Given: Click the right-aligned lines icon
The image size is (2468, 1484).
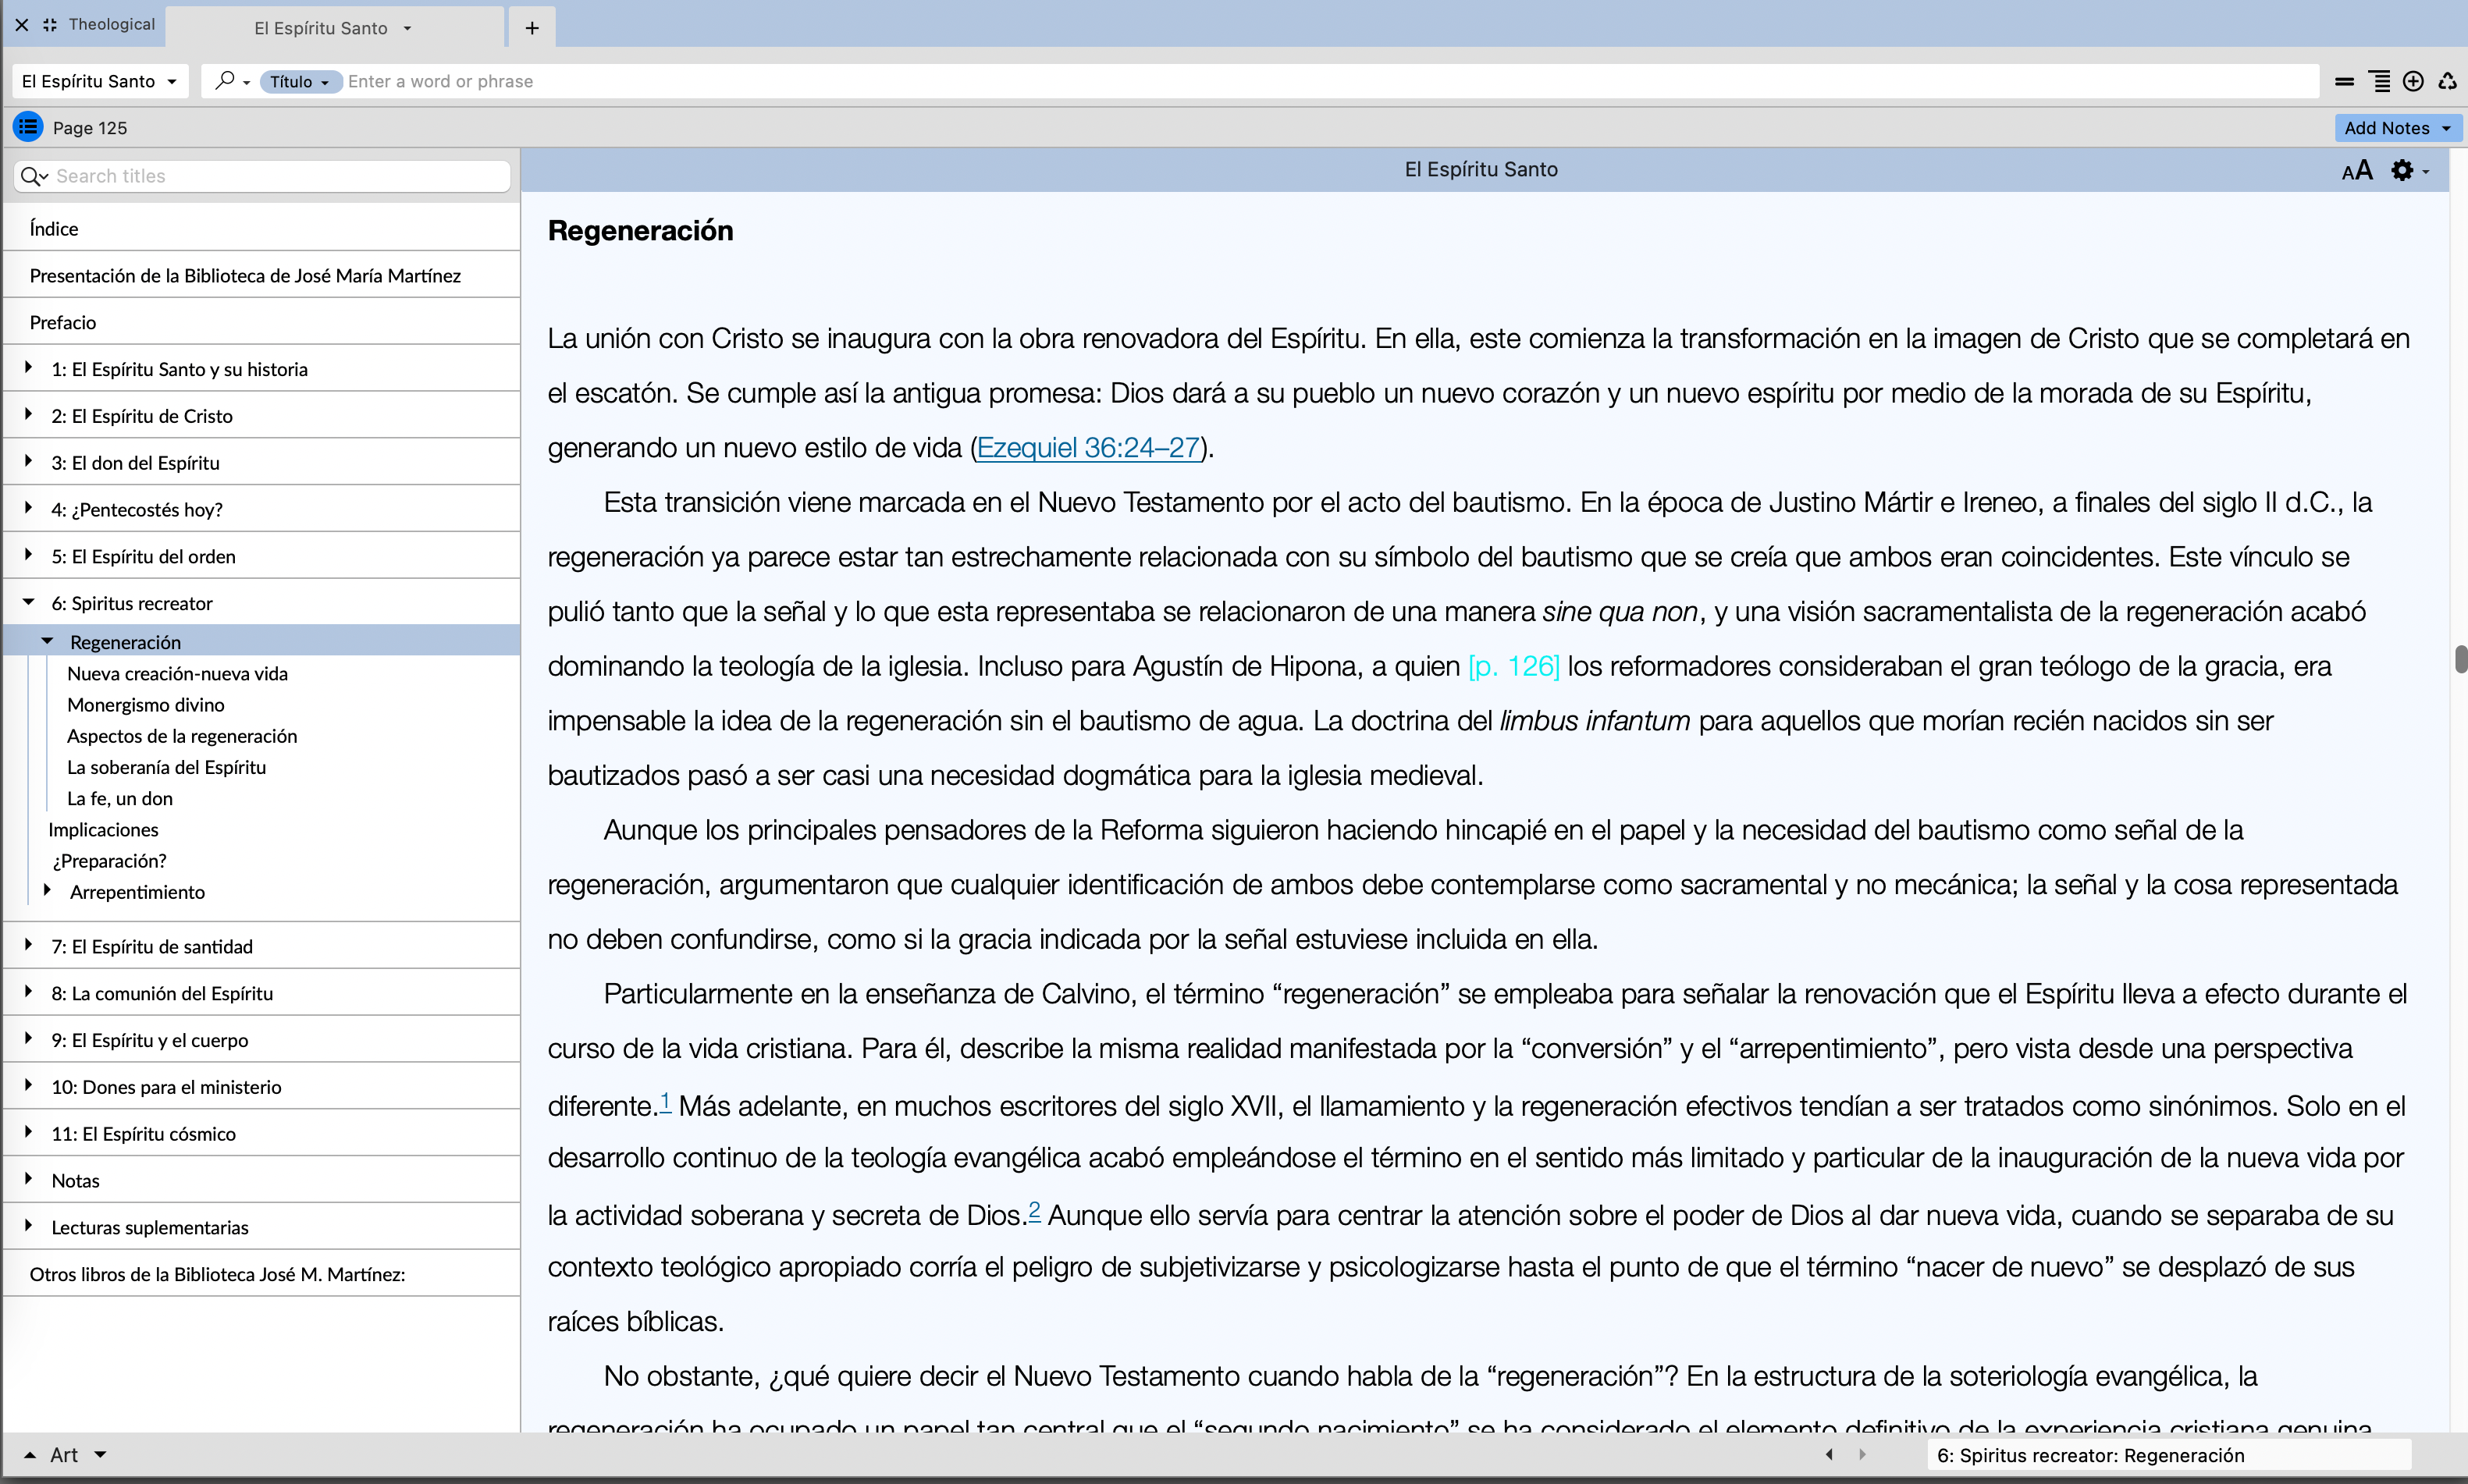Looking at the screenshot, I should (2381, 81).
